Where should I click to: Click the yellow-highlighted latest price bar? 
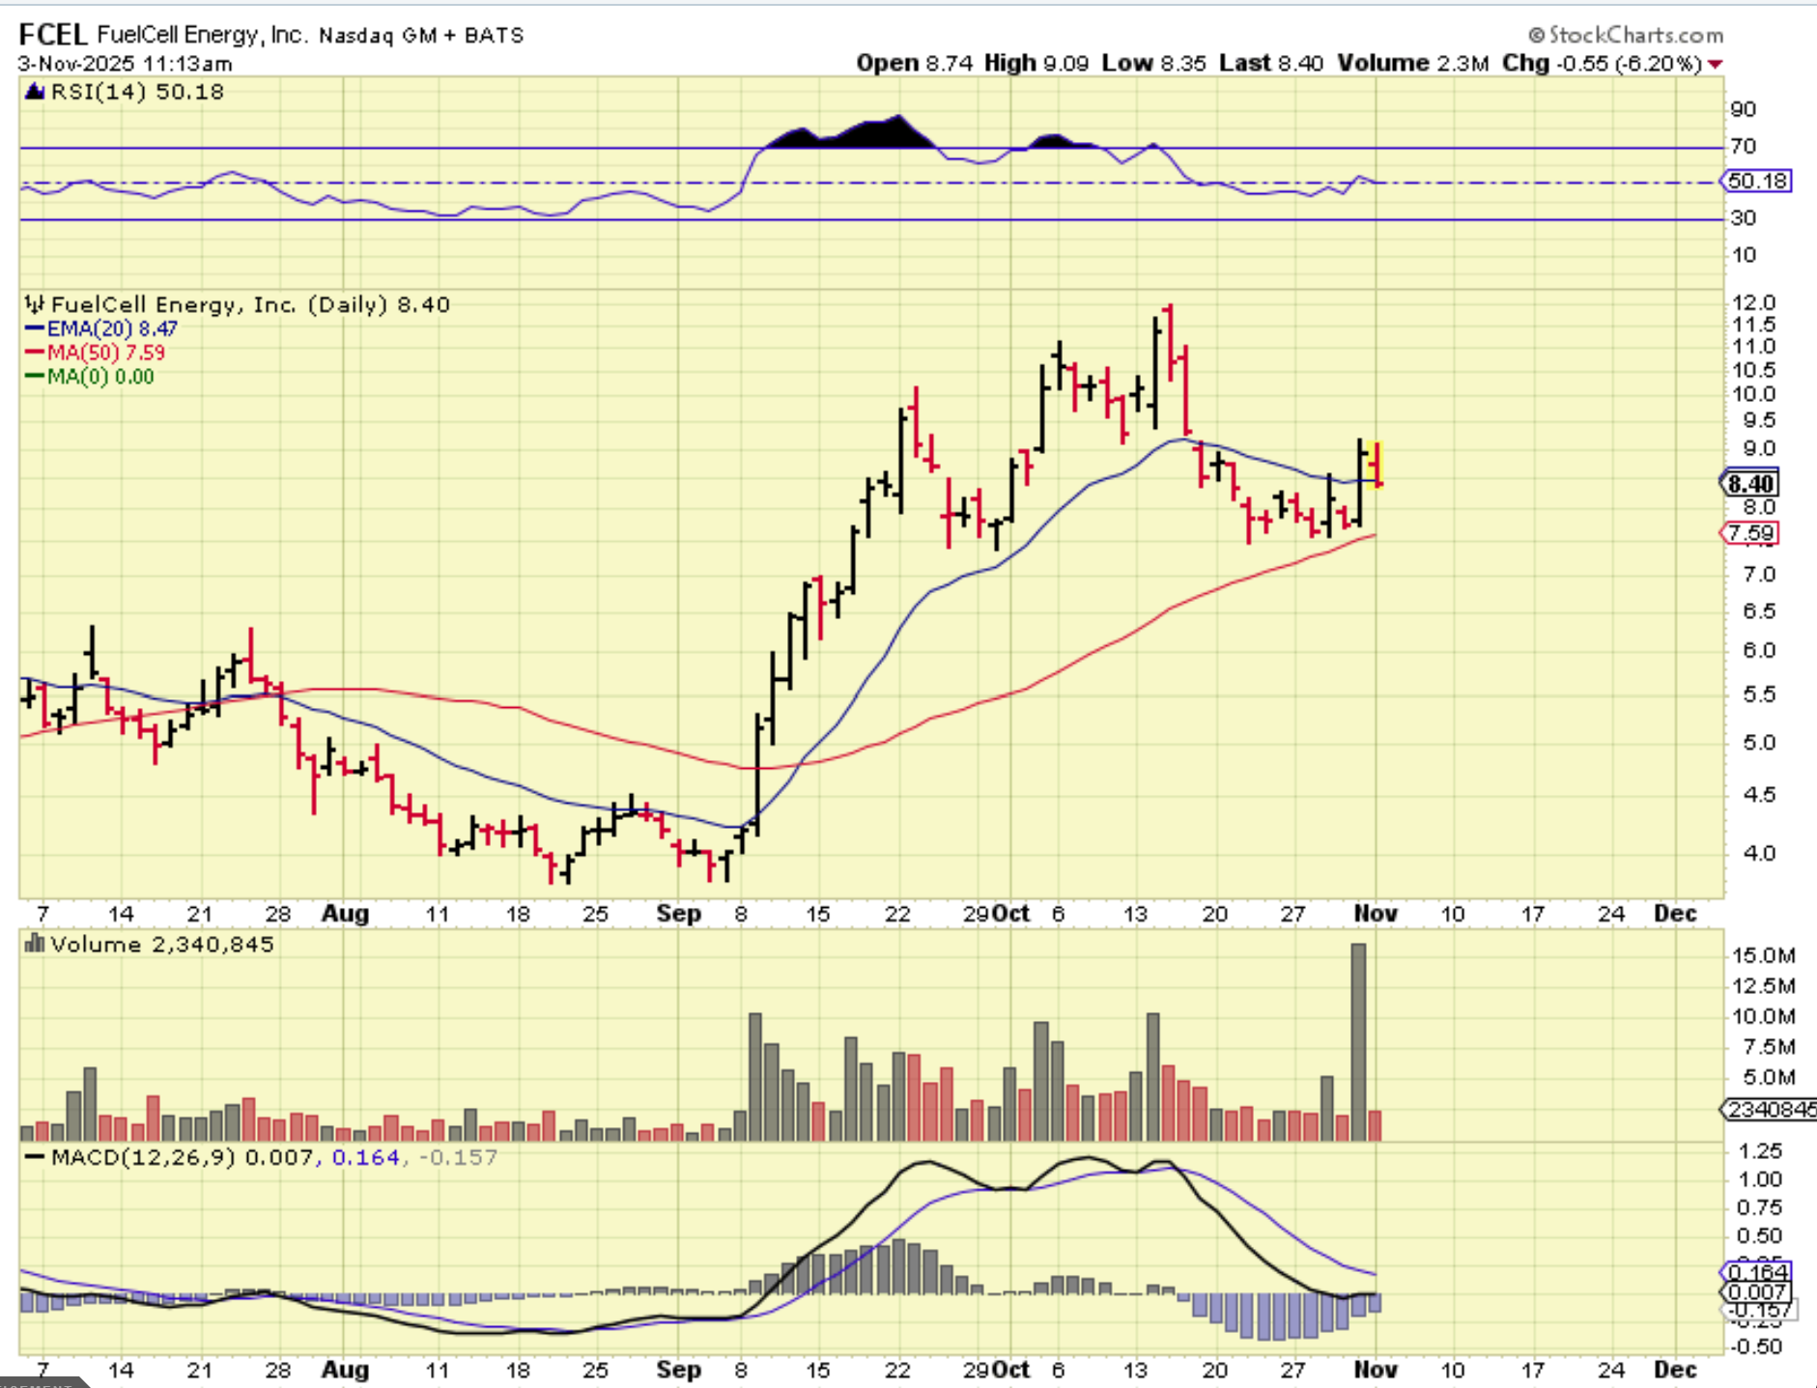(x=1377, y=465)
